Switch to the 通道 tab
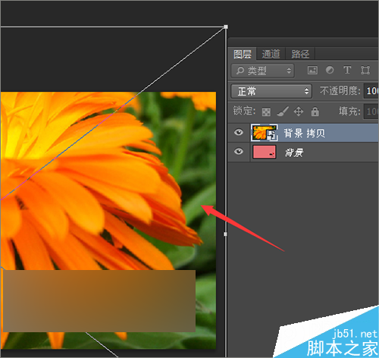This screenshot has height=358, width=379. point(271,54)
